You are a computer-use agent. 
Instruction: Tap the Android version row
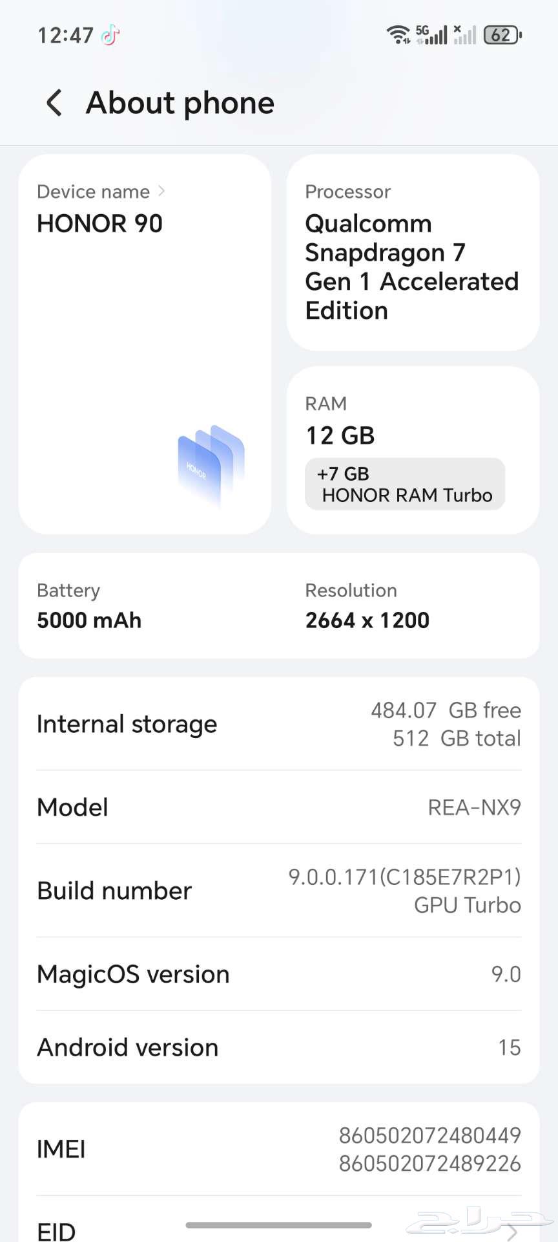[x=279, y=1047]
